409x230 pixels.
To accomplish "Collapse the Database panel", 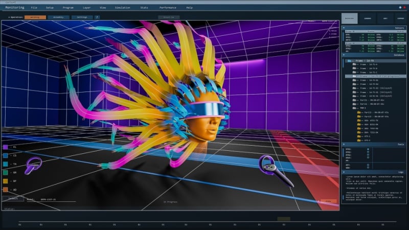I will pyautogui.click(x=344, y=56).
